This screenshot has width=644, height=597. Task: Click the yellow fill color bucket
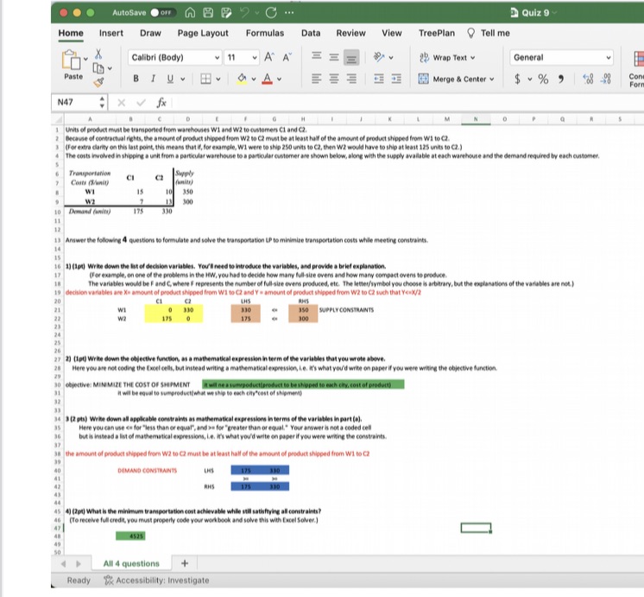(x=242, y=79)
